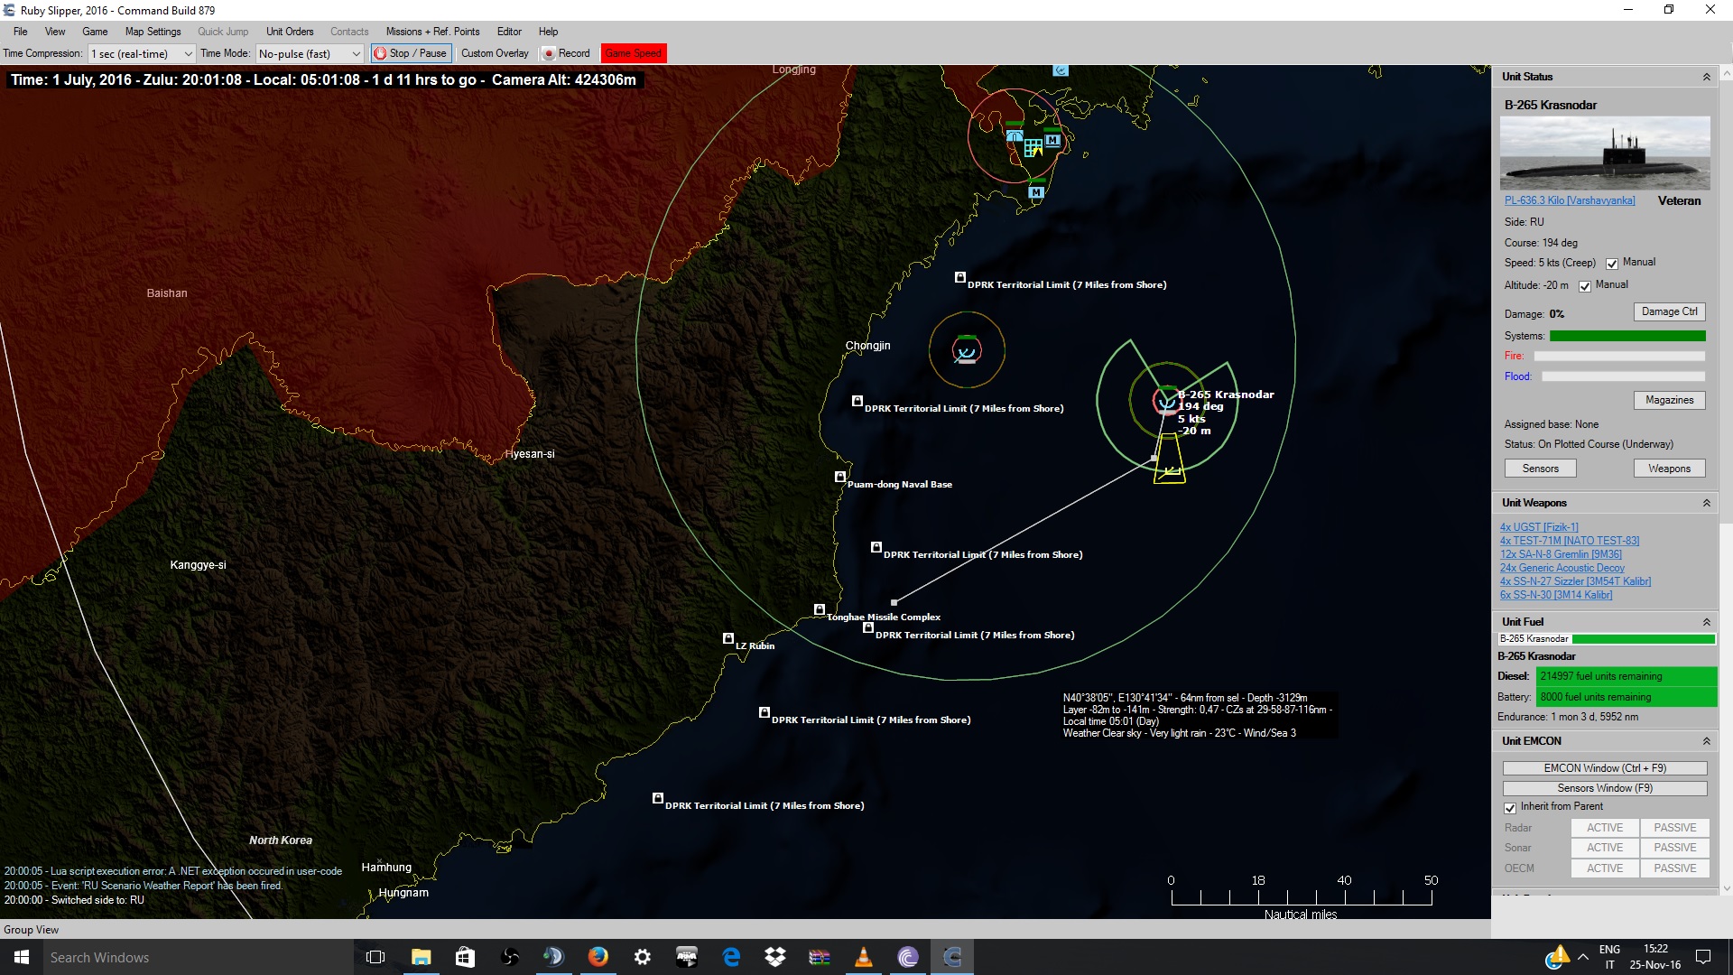Disable the Inherit from Parent checkbox
Viewport: 1733px width, 975px height.
click(1510, 808)
